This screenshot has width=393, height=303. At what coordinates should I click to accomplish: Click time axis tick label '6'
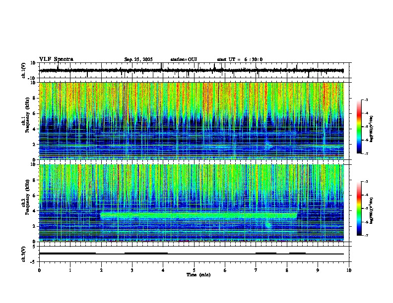pos(225,270)
